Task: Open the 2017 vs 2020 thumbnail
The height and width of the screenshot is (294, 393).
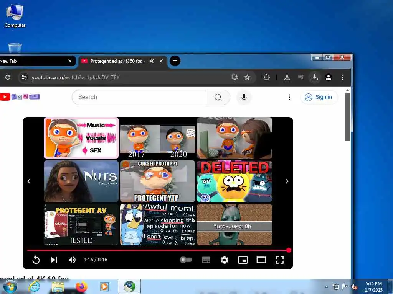Action: click(158, 138)
